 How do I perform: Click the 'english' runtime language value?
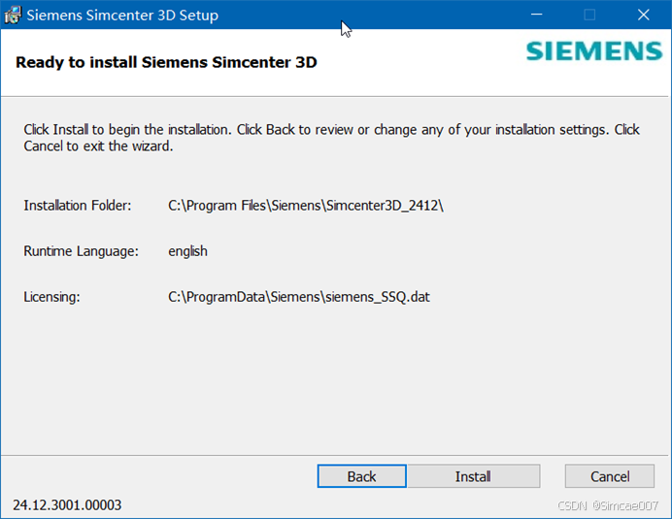coord(187,251)
